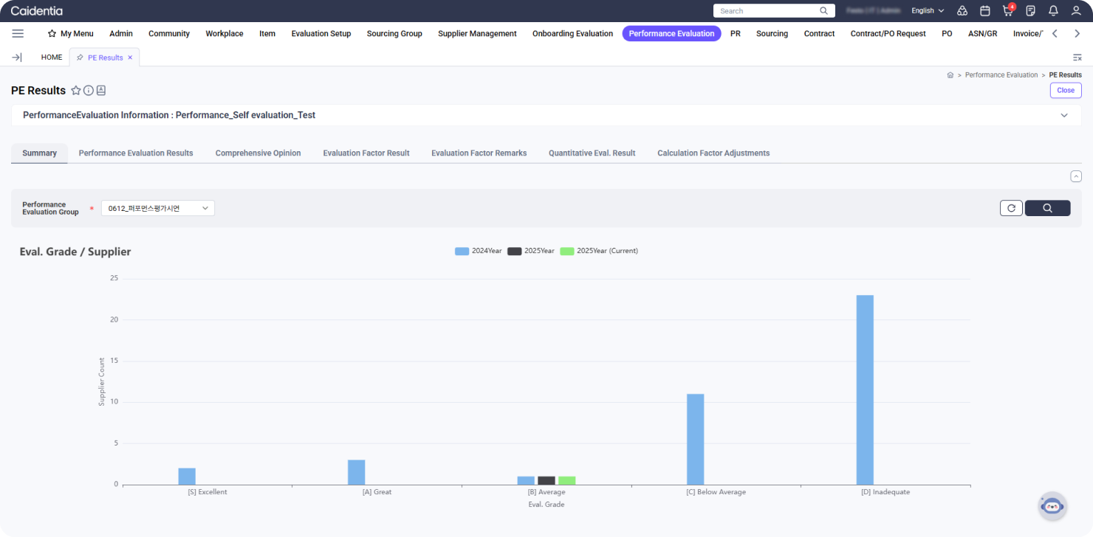Screen dimensions: 1093x537
Task: Add PE Results to favorites star
Action: (75, 91)
